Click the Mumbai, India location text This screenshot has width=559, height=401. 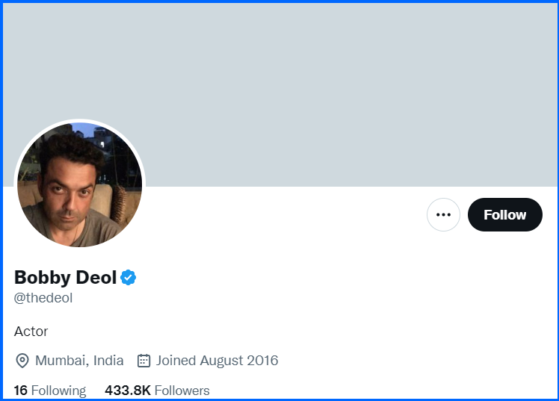79,361
